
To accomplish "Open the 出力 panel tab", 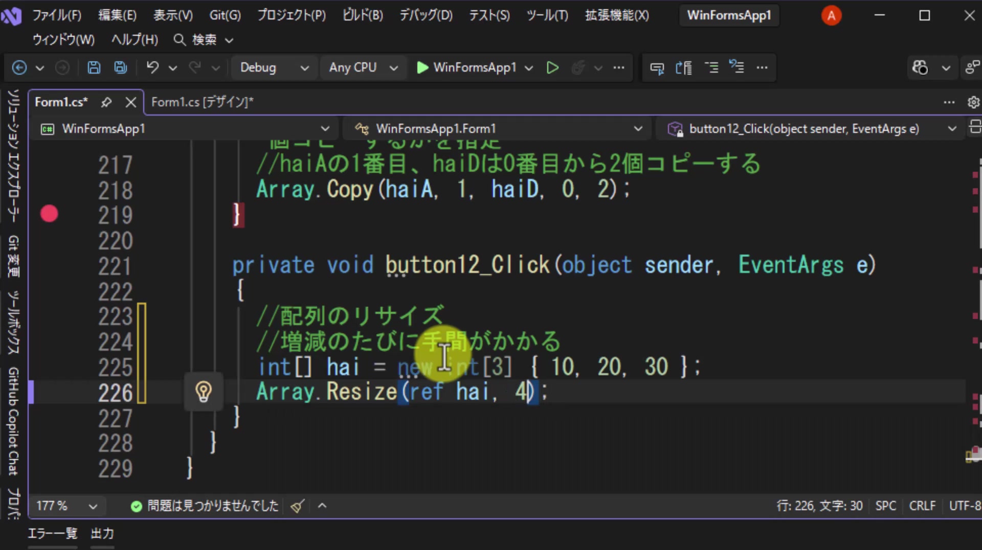I will click(x=102, y=534).
